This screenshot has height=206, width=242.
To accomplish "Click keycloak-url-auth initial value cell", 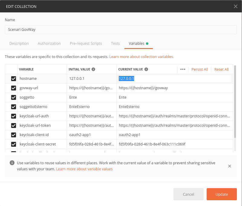I will pos(92,116).
